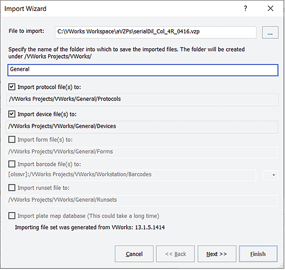Screen dimensions: 285x270
Task: Click the << Back button
Action: [175, 254]
